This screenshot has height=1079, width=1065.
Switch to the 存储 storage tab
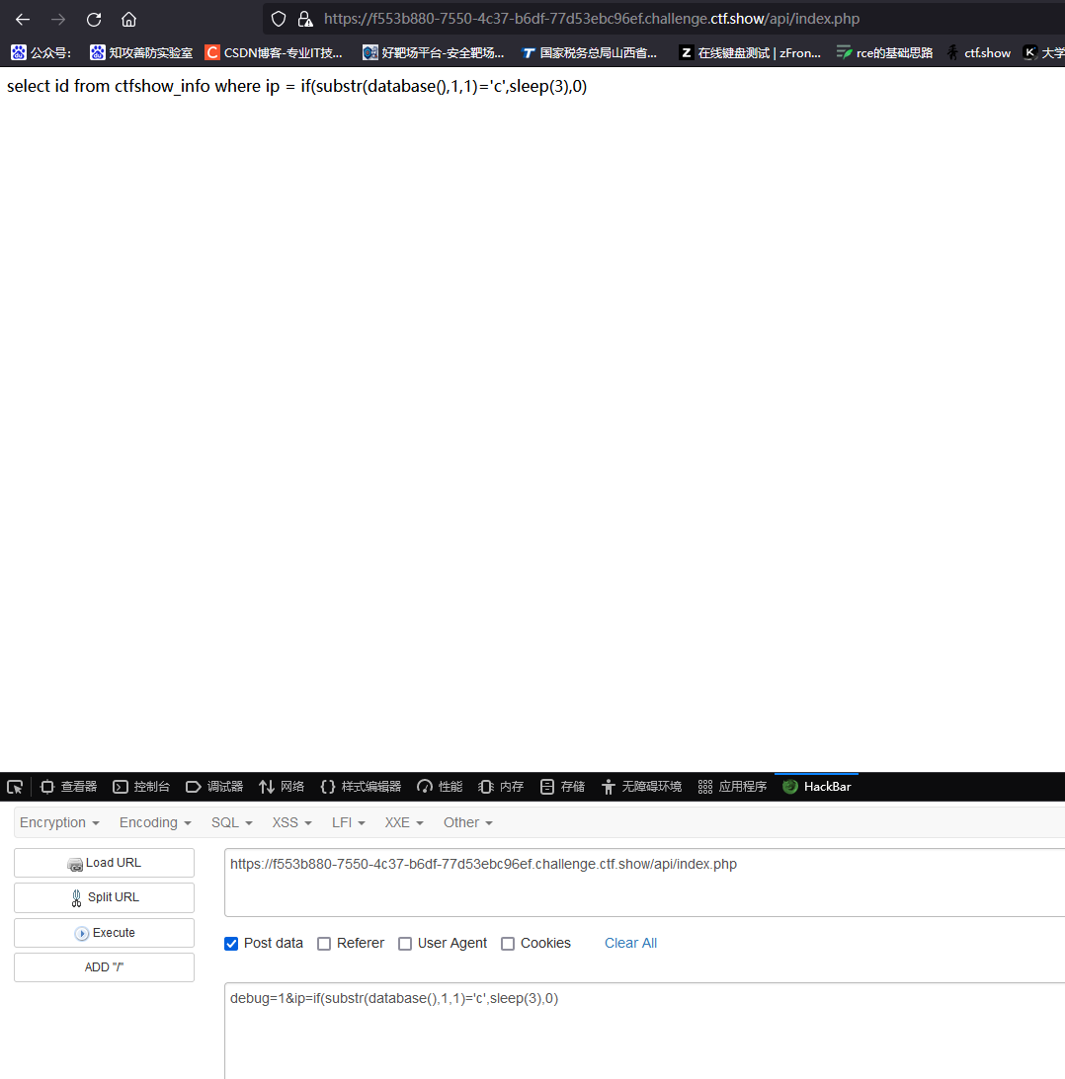[x=563, y=787]
